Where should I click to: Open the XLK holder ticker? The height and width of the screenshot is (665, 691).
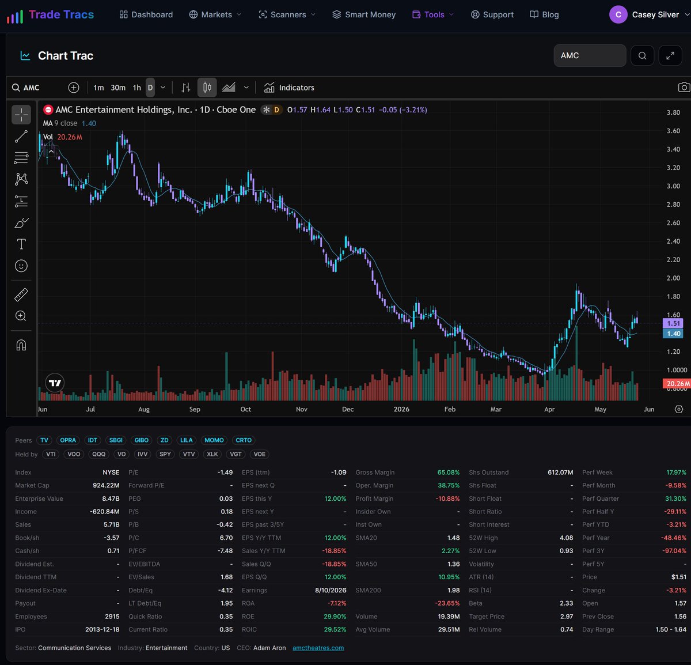coord(212,454)
